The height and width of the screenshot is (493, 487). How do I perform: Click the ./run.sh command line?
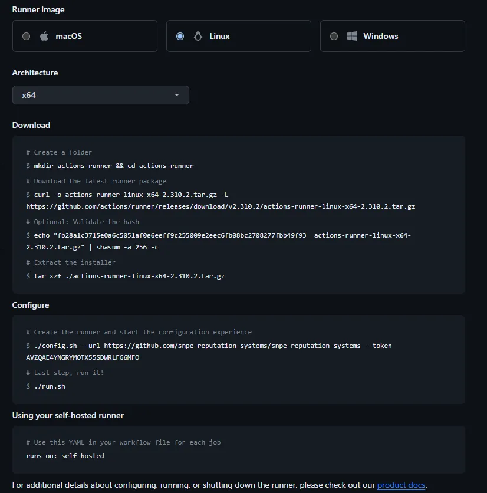[x=50, y=386]
